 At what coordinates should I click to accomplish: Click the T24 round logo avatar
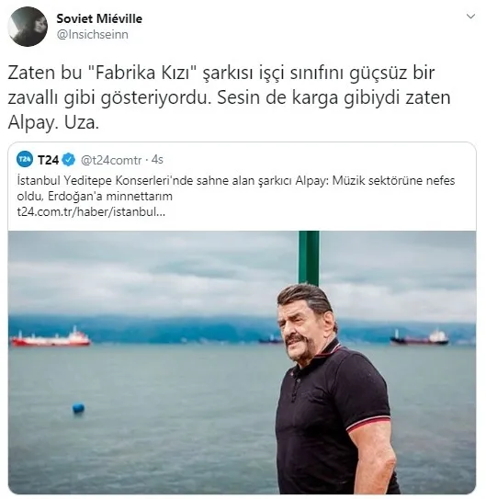point(25,159)
